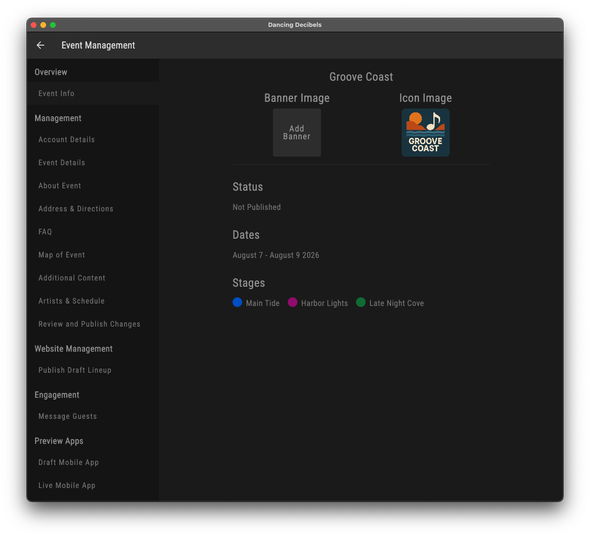This screenshot has height=537, width=590.
Task: Go to Account Details section
Action: pyautogui.click(x=66, y=140)
